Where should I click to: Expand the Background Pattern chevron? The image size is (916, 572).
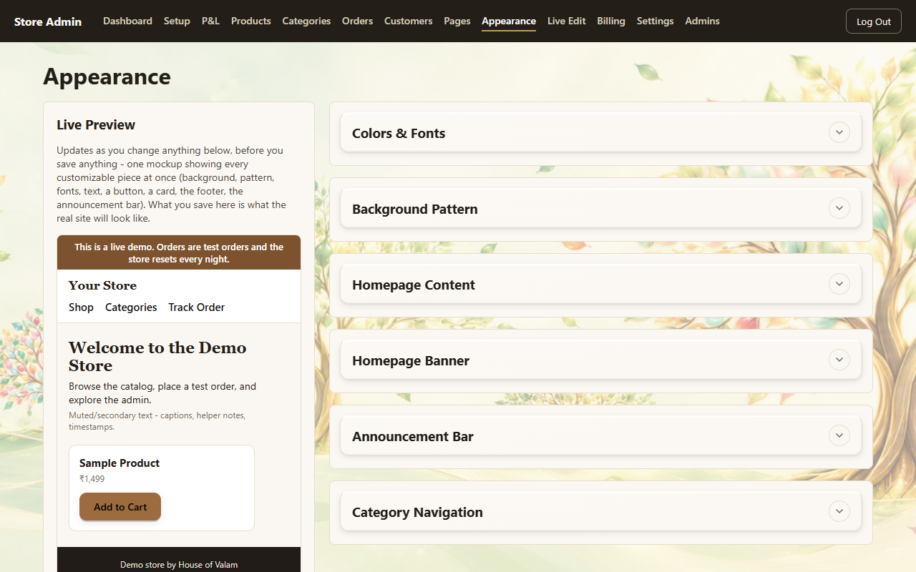(839, 208)
